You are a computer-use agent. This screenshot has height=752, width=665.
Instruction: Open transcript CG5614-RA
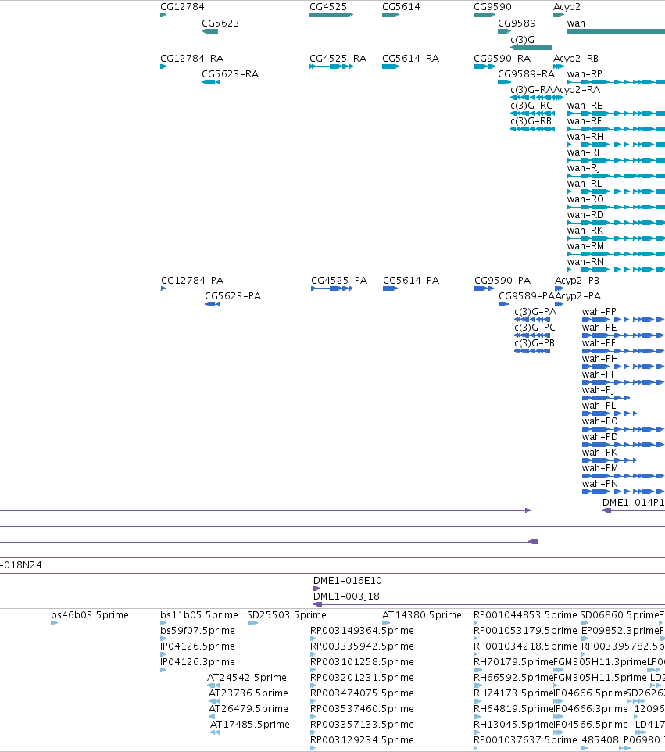(410, 59)
